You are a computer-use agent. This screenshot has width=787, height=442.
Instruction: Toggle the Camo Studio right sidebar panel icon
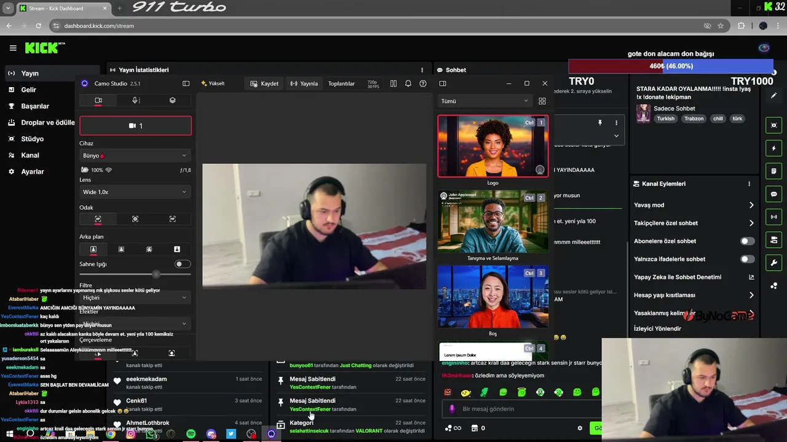click(x=443, y=83)
